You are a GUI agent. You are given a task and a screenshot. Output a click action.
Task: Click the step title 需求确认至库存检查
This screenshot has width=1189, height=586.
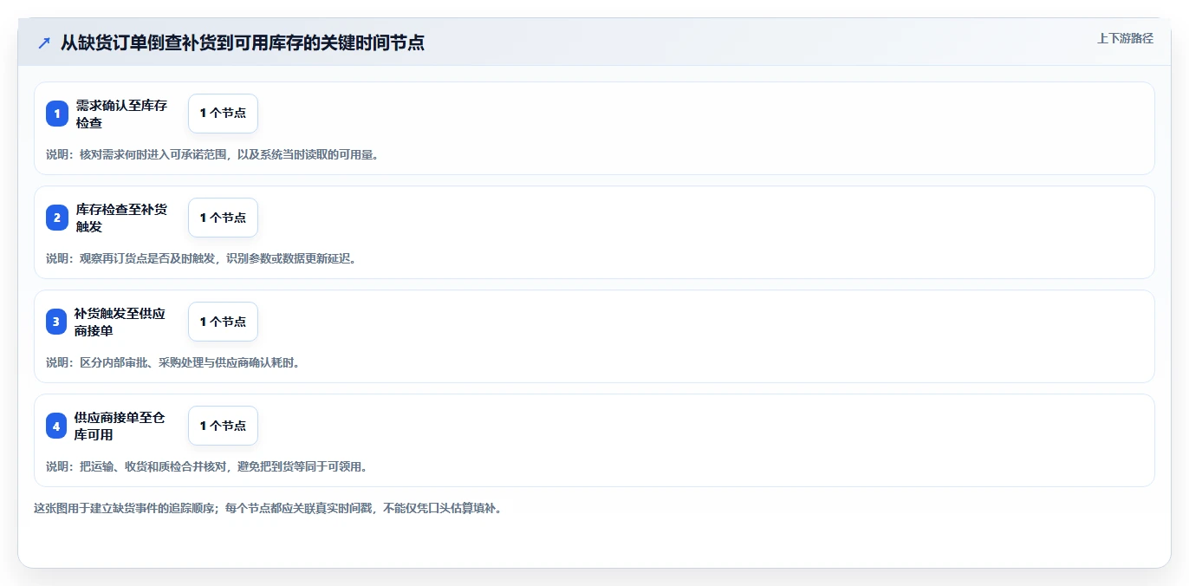coord(121,114)
